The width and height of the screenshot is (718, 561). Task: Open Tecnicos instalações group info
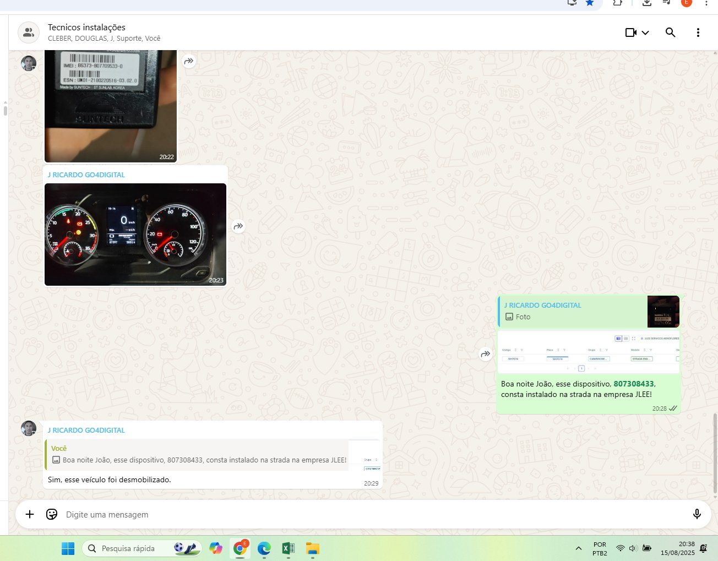click(86, 28)
